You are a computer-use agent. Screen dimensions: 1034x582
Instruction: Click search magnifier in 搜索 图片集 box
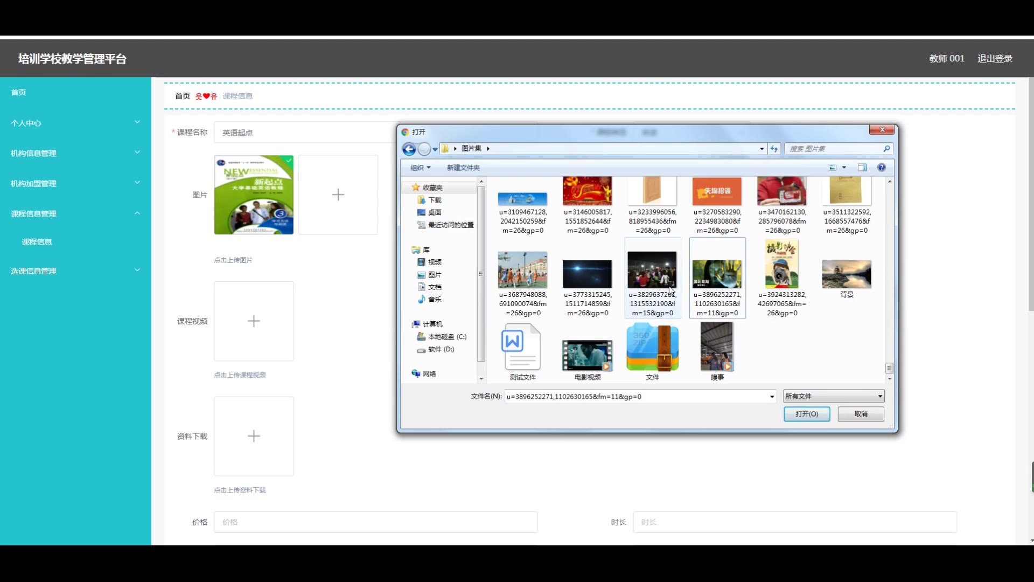click(x=886, y=149)
